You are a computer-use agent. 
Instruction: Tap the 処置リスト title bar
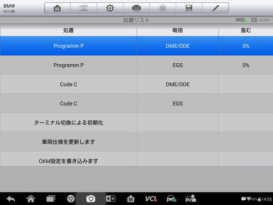click(x=136, y=20)
